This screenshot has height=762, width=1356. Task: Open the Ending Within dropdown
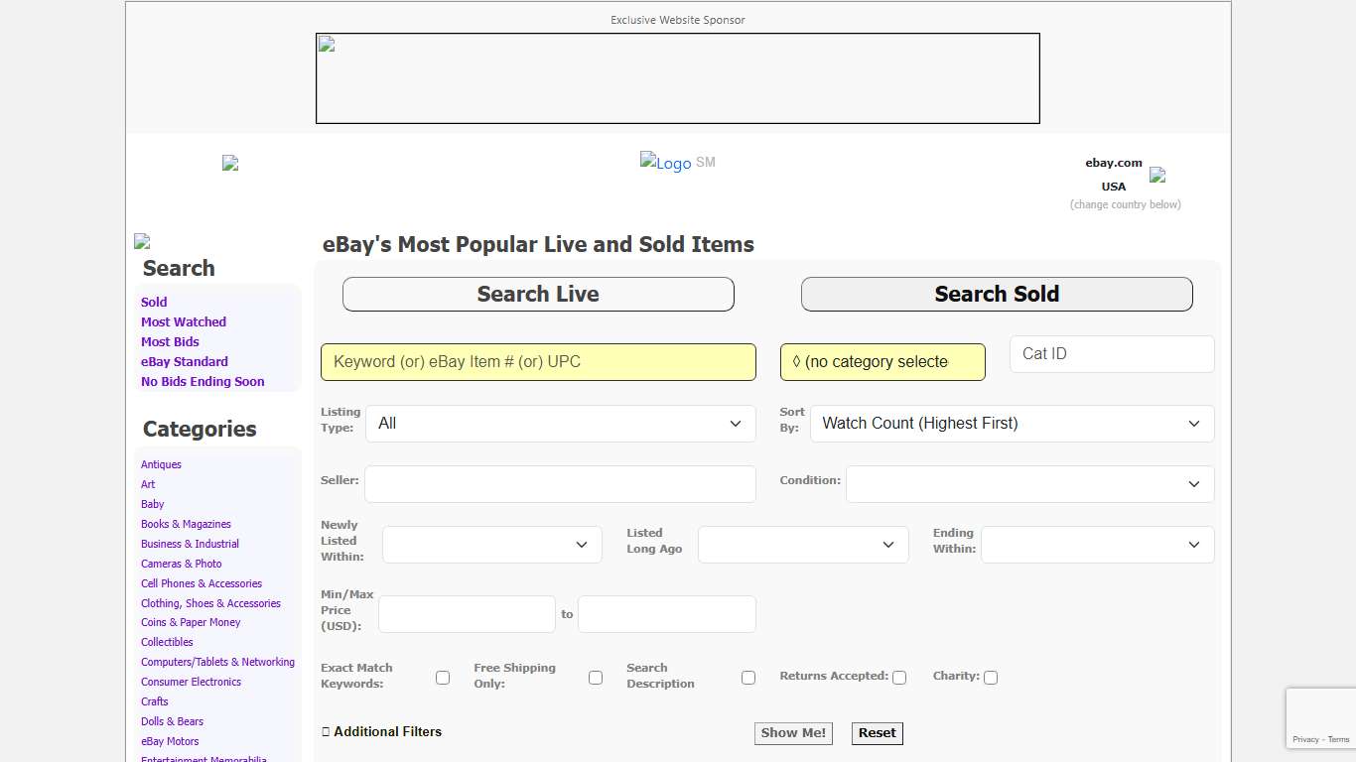pos(1096,545)
